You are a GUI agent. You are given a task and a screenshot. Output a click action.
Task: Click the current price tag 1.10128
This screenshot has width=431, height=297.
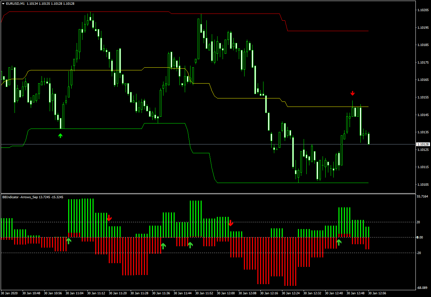(423, 144)
